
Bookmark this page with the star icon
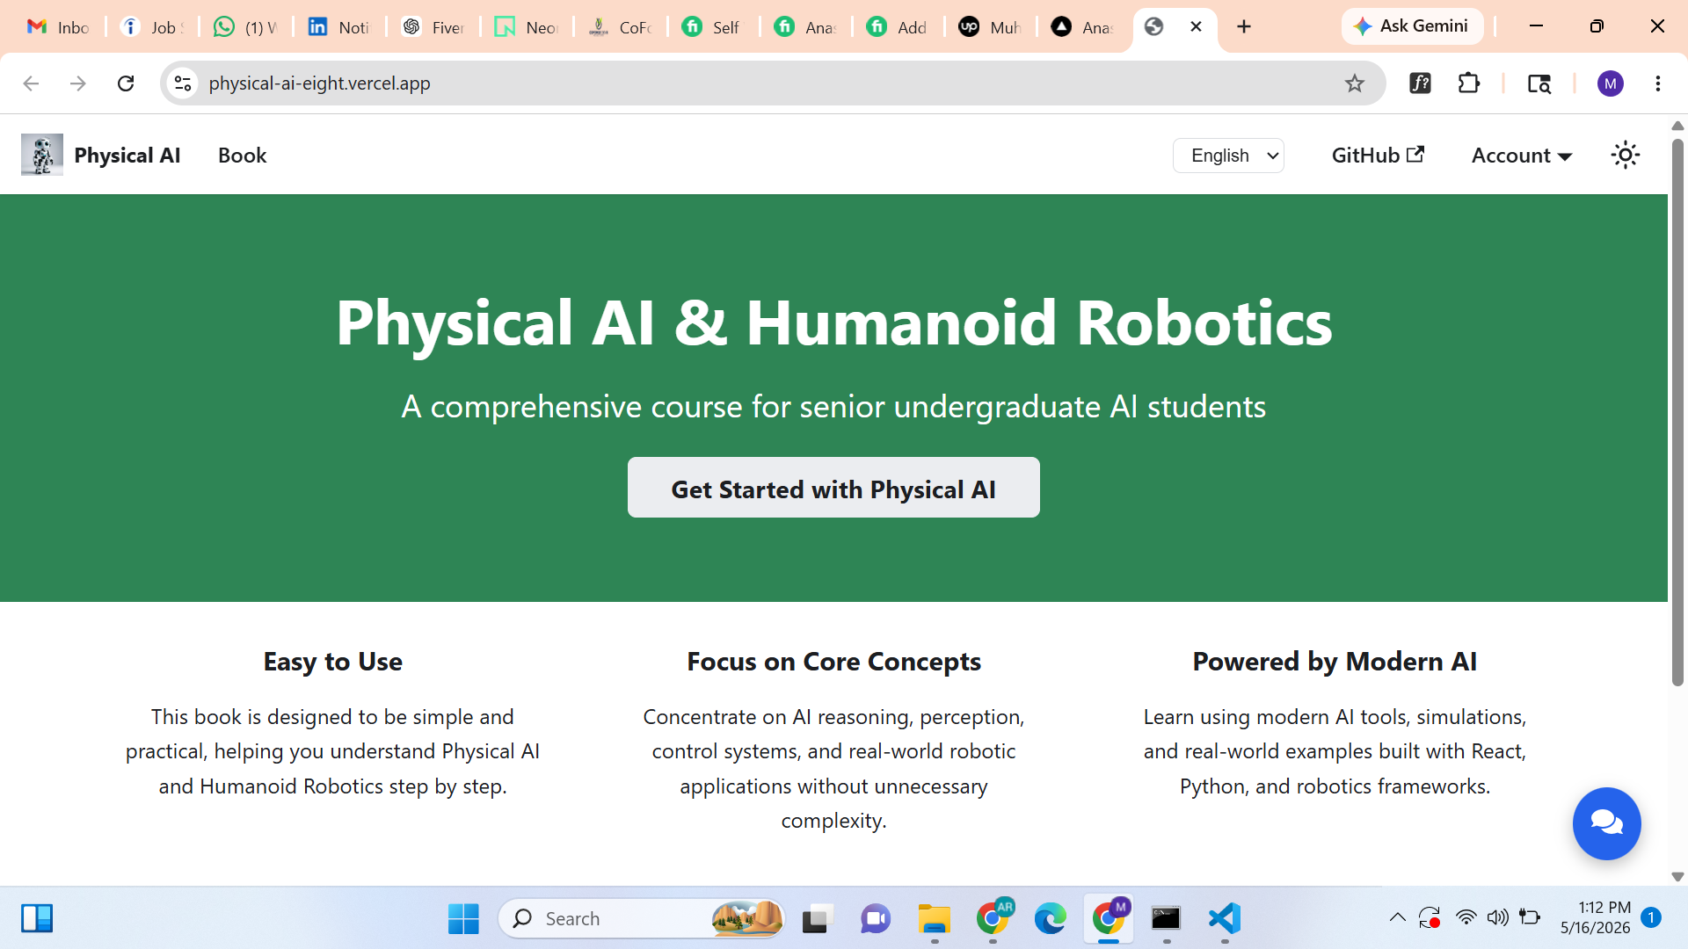click(x=1354, y=83)
